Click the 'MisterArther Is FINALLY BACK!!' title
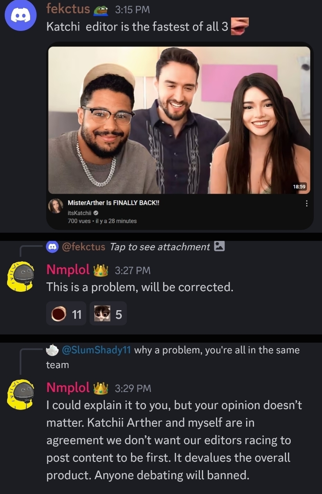Image resolution: width=322 pixels, height=494 pixels. (x=113, y=203)
